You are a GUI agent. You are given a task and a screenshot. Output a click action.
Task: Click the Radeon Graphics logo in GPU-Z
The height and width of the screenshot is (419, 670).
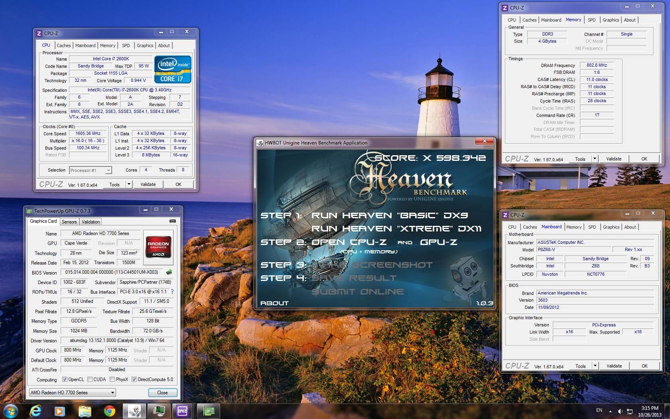pyautogui.click(x=158, y=247)
